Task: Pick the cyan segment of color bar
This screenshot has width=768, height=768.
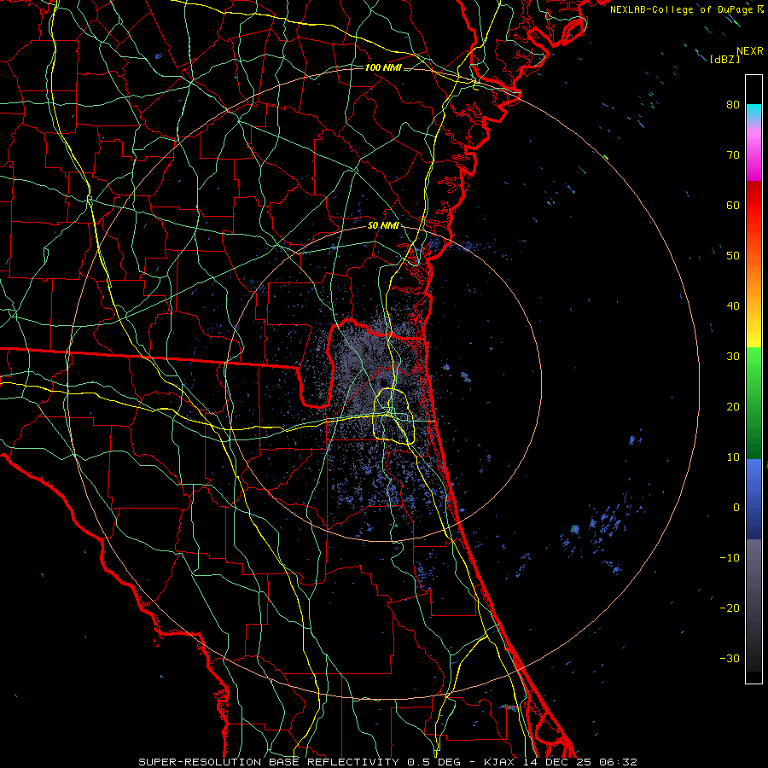Action: click(753, 112)
